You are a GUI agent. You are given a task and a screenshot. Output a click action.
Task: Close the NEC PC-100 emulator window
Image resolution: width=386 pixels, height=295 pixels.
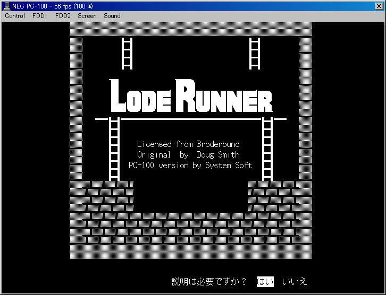(379, 6)
